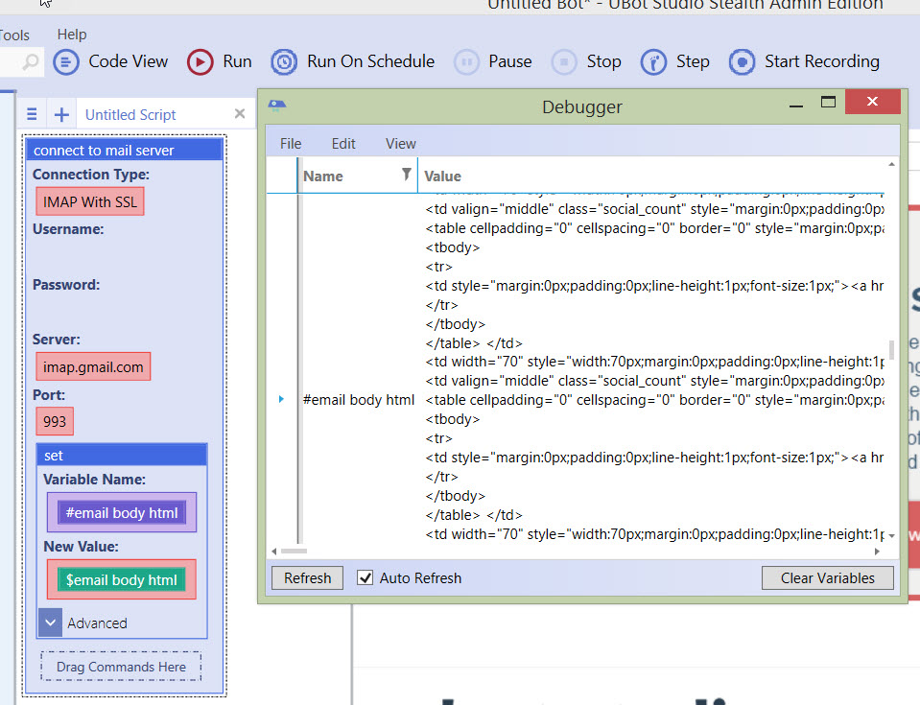
Task: Click the vertical scrollbar up arrow
Action: click(x=892, y=164)
